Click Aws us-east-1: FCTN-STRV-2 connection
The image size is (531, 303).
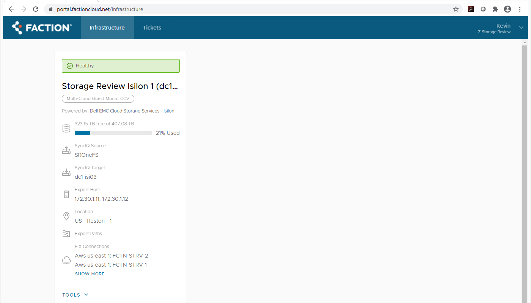[x=112, y=256]
